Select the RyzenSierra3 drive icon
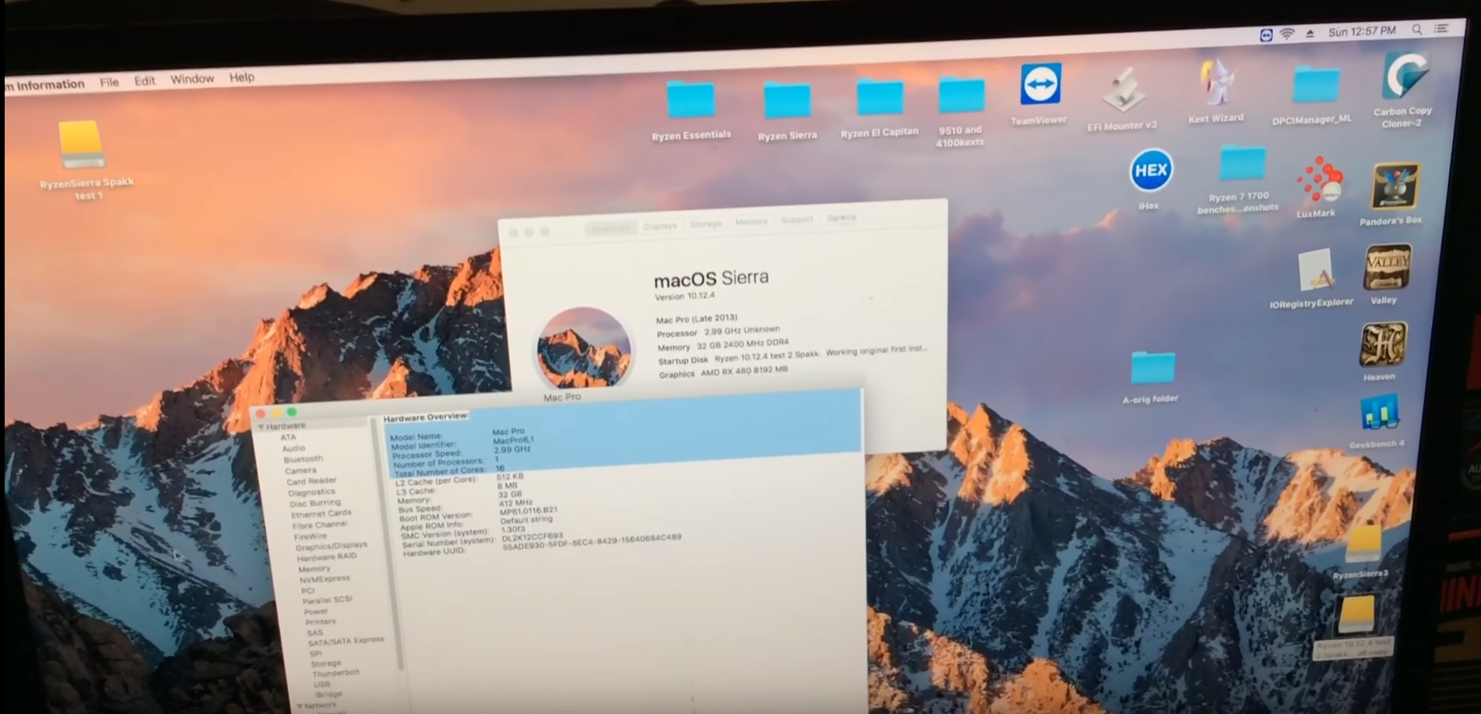The height and width of the screenshot is (714, 1481). (x=1363, y=545)
